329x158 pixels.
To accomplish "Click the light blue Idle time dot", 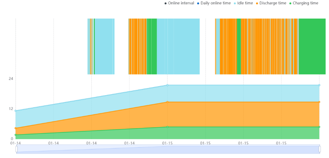I will pos(235,3).
